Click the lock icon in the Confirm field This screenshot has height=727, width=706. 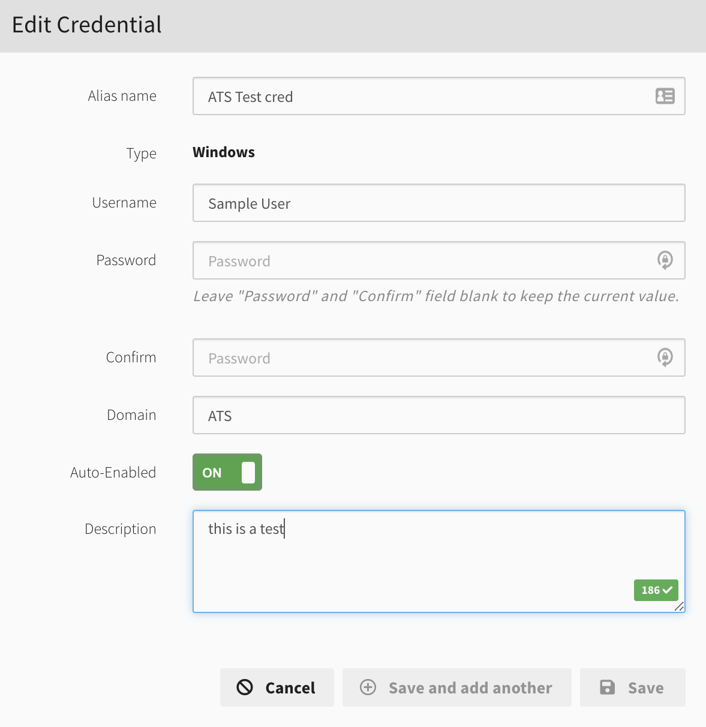click(x=665, y=358)
